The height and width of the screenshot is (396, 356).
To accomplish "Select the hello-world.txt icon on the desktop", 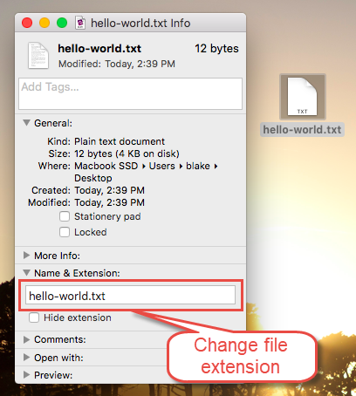I will [x=303, y=97].
